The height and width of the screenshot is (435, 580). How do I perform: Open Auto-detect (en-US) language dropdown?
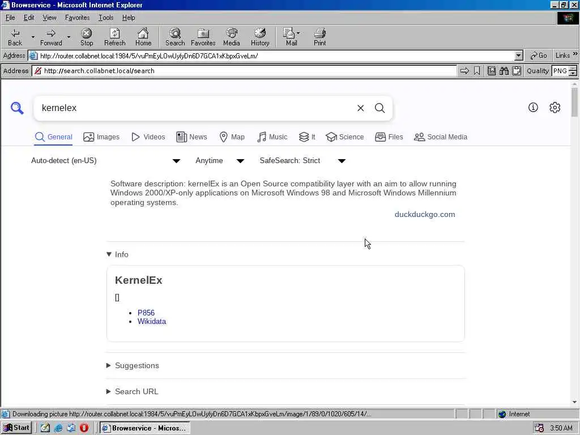106,160
